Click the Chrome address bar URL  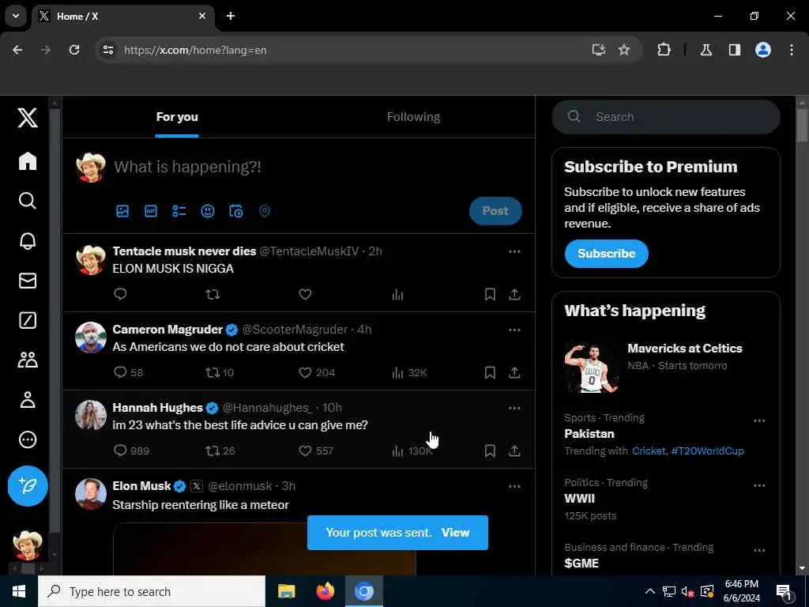click(x=195, y=50)
